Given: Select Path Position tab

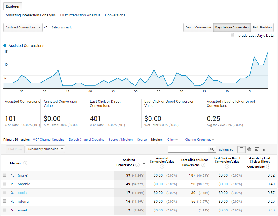Looking at the screenshot, I should coord(262,27).
